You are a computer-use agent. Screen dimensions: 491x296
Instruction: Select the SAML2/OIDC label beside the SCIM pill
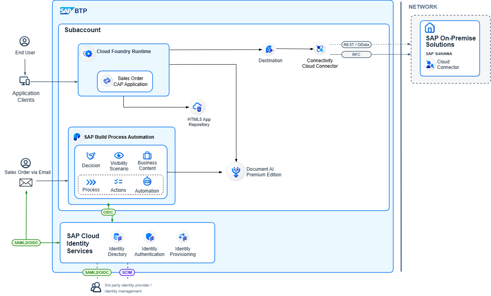click(x=97, y=273)
